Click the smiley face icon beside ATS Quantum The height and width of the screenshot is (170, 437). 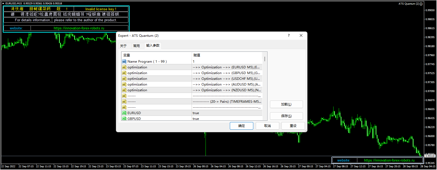pos(421,4)
